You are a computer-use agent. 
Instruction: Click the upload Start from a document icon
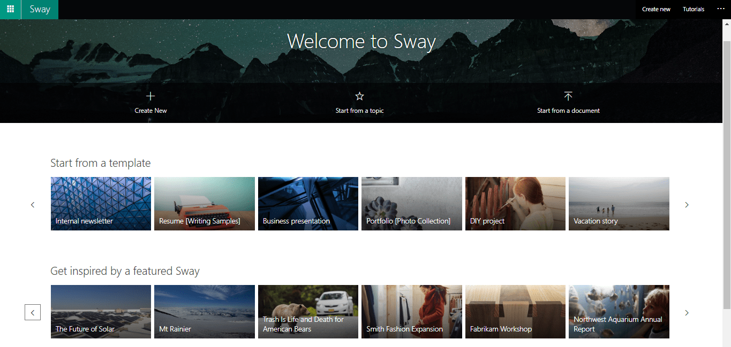(x=568, y=96)
